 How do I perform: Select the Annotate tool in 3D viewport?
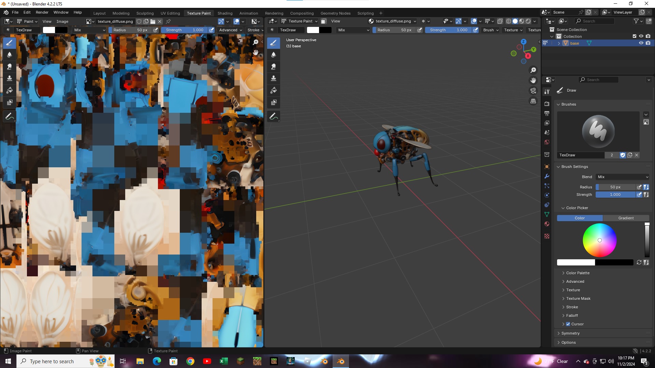click(274, 117)
